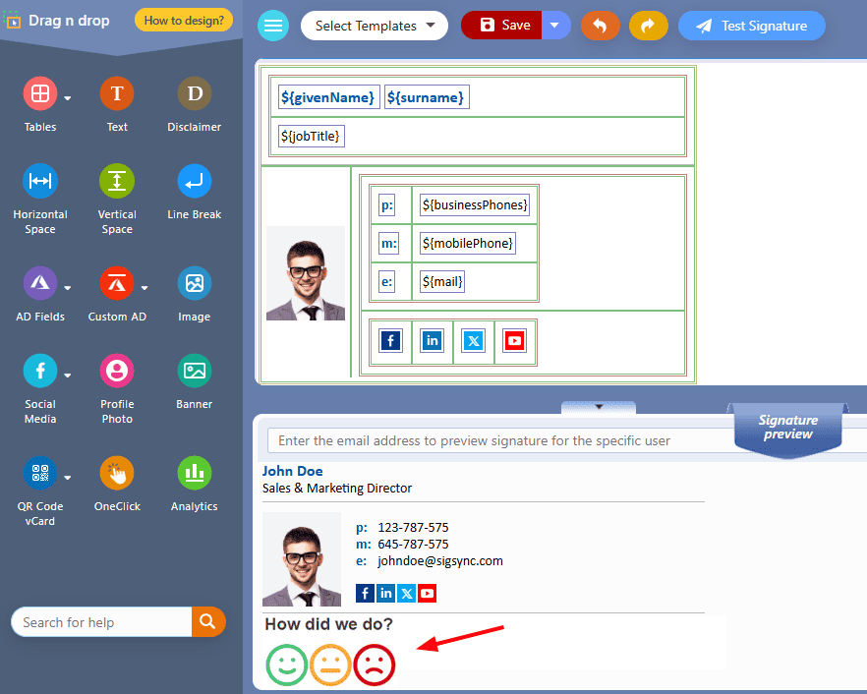Select the Line Break tool
The height and width of the screenshot is (694, 867).
pyautogui.click(x=194, y=181)
